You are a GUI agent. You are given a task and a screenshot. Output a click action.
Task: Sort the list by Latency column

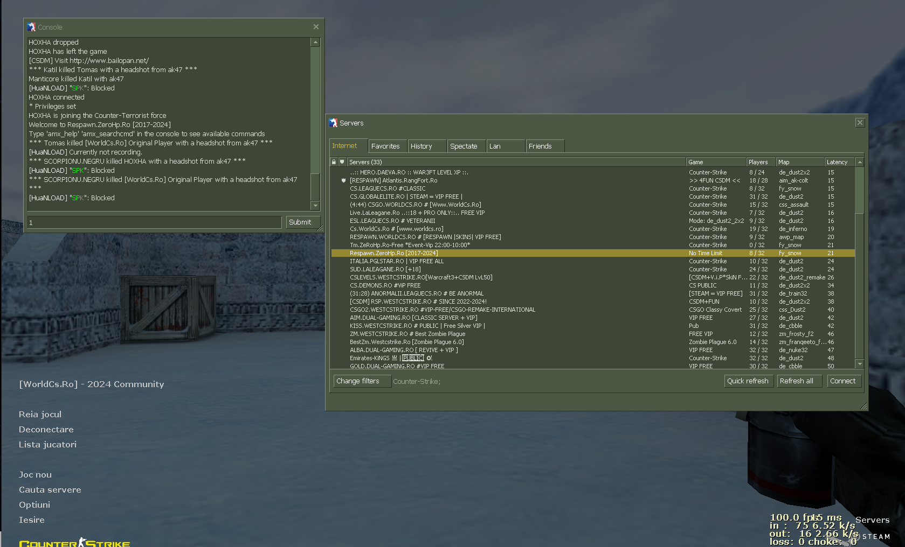(x=840, y=162)
